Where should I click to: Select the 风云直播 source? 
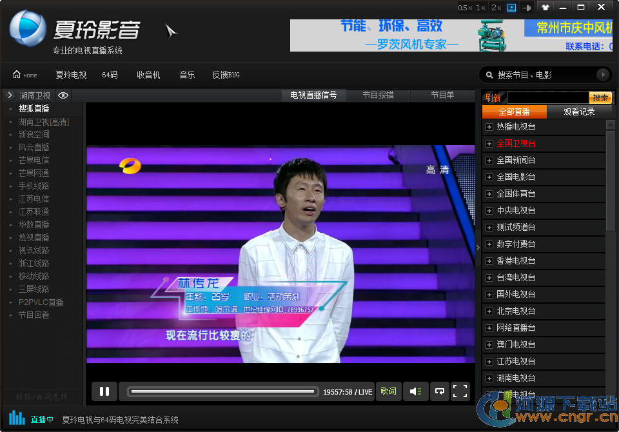pos(34,147)
